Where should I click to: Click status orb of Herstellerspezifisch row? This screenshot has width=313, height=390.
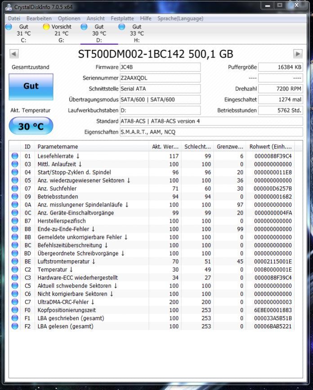coord(15,221)
